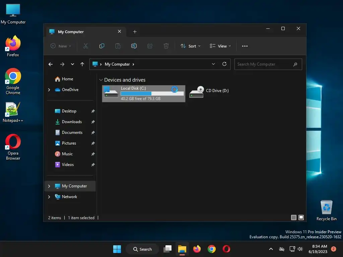The width and height of the screenshot is (343, 257).
Task: Click the Delete trash icon
Action: pyautogui.click(x=166, y=46)
